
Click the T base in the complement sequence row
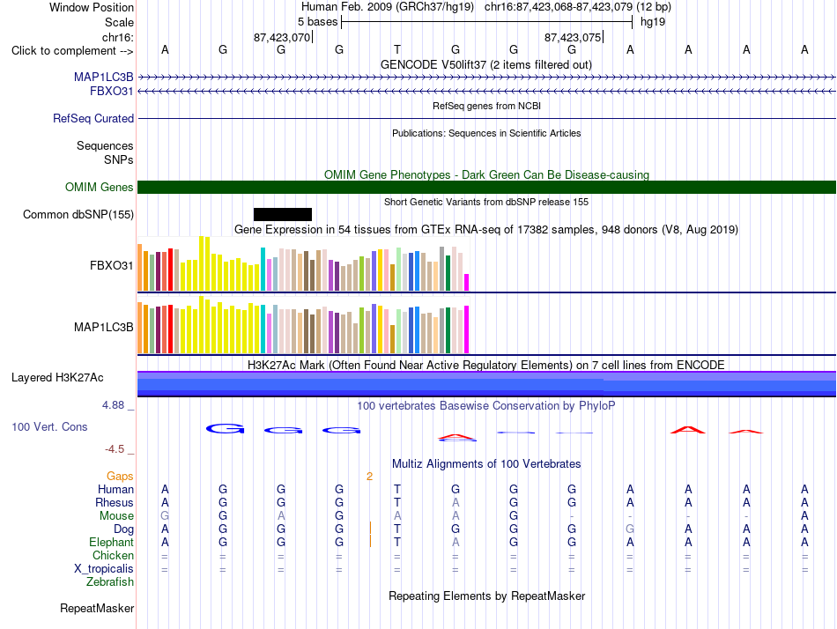397,50
